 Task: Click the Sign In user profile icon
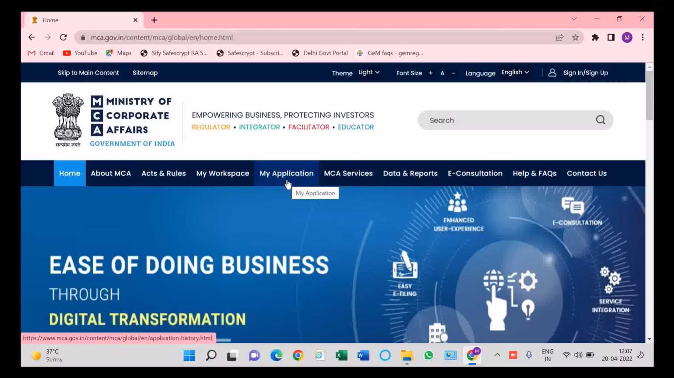click(x=552, y=73)
